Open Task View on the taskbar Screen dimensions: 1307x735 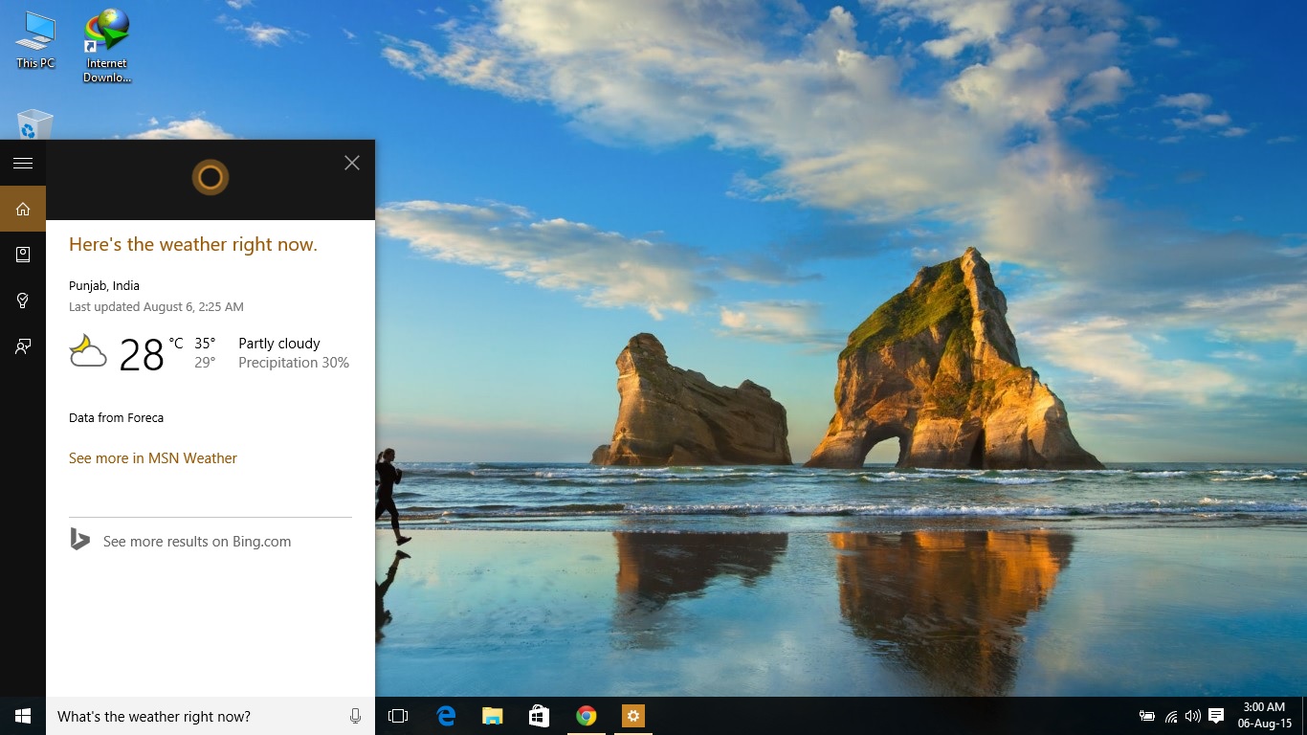click(398, 716)
